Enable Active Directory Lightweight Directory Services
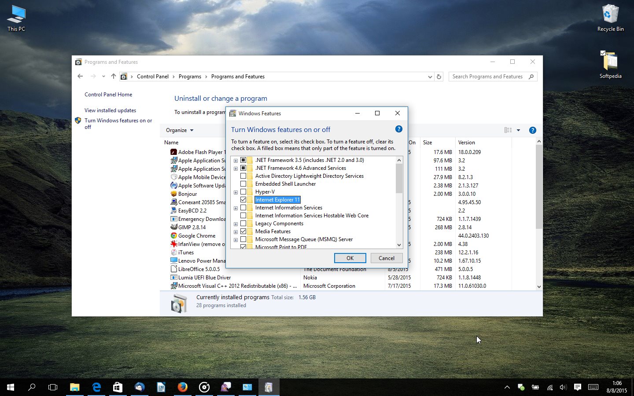This screenshot has width=634, height=396. (x=243, y=176)
